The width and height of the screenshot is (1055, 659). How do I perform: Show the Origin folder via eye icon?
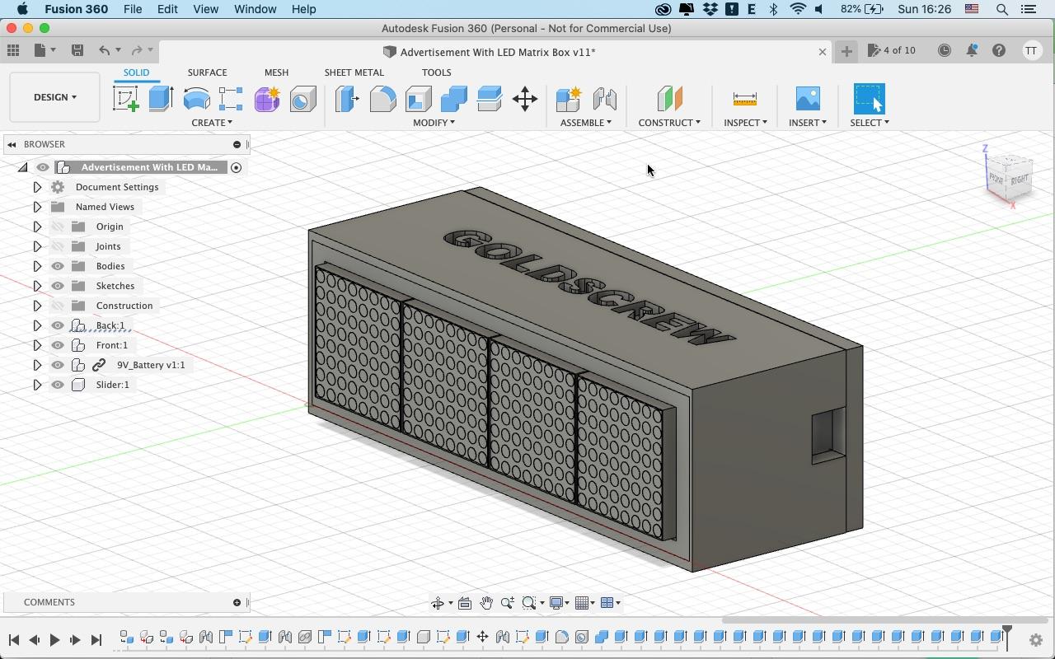58,227
